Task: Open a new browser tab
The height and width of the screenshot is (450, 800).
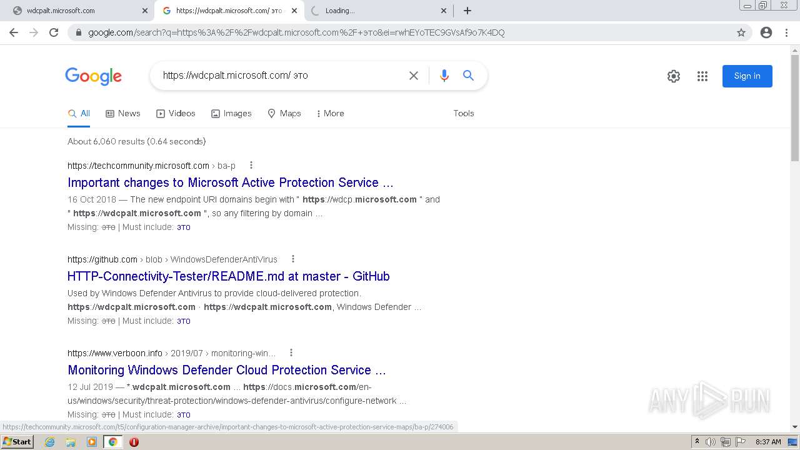Action: tap(467, 11)
